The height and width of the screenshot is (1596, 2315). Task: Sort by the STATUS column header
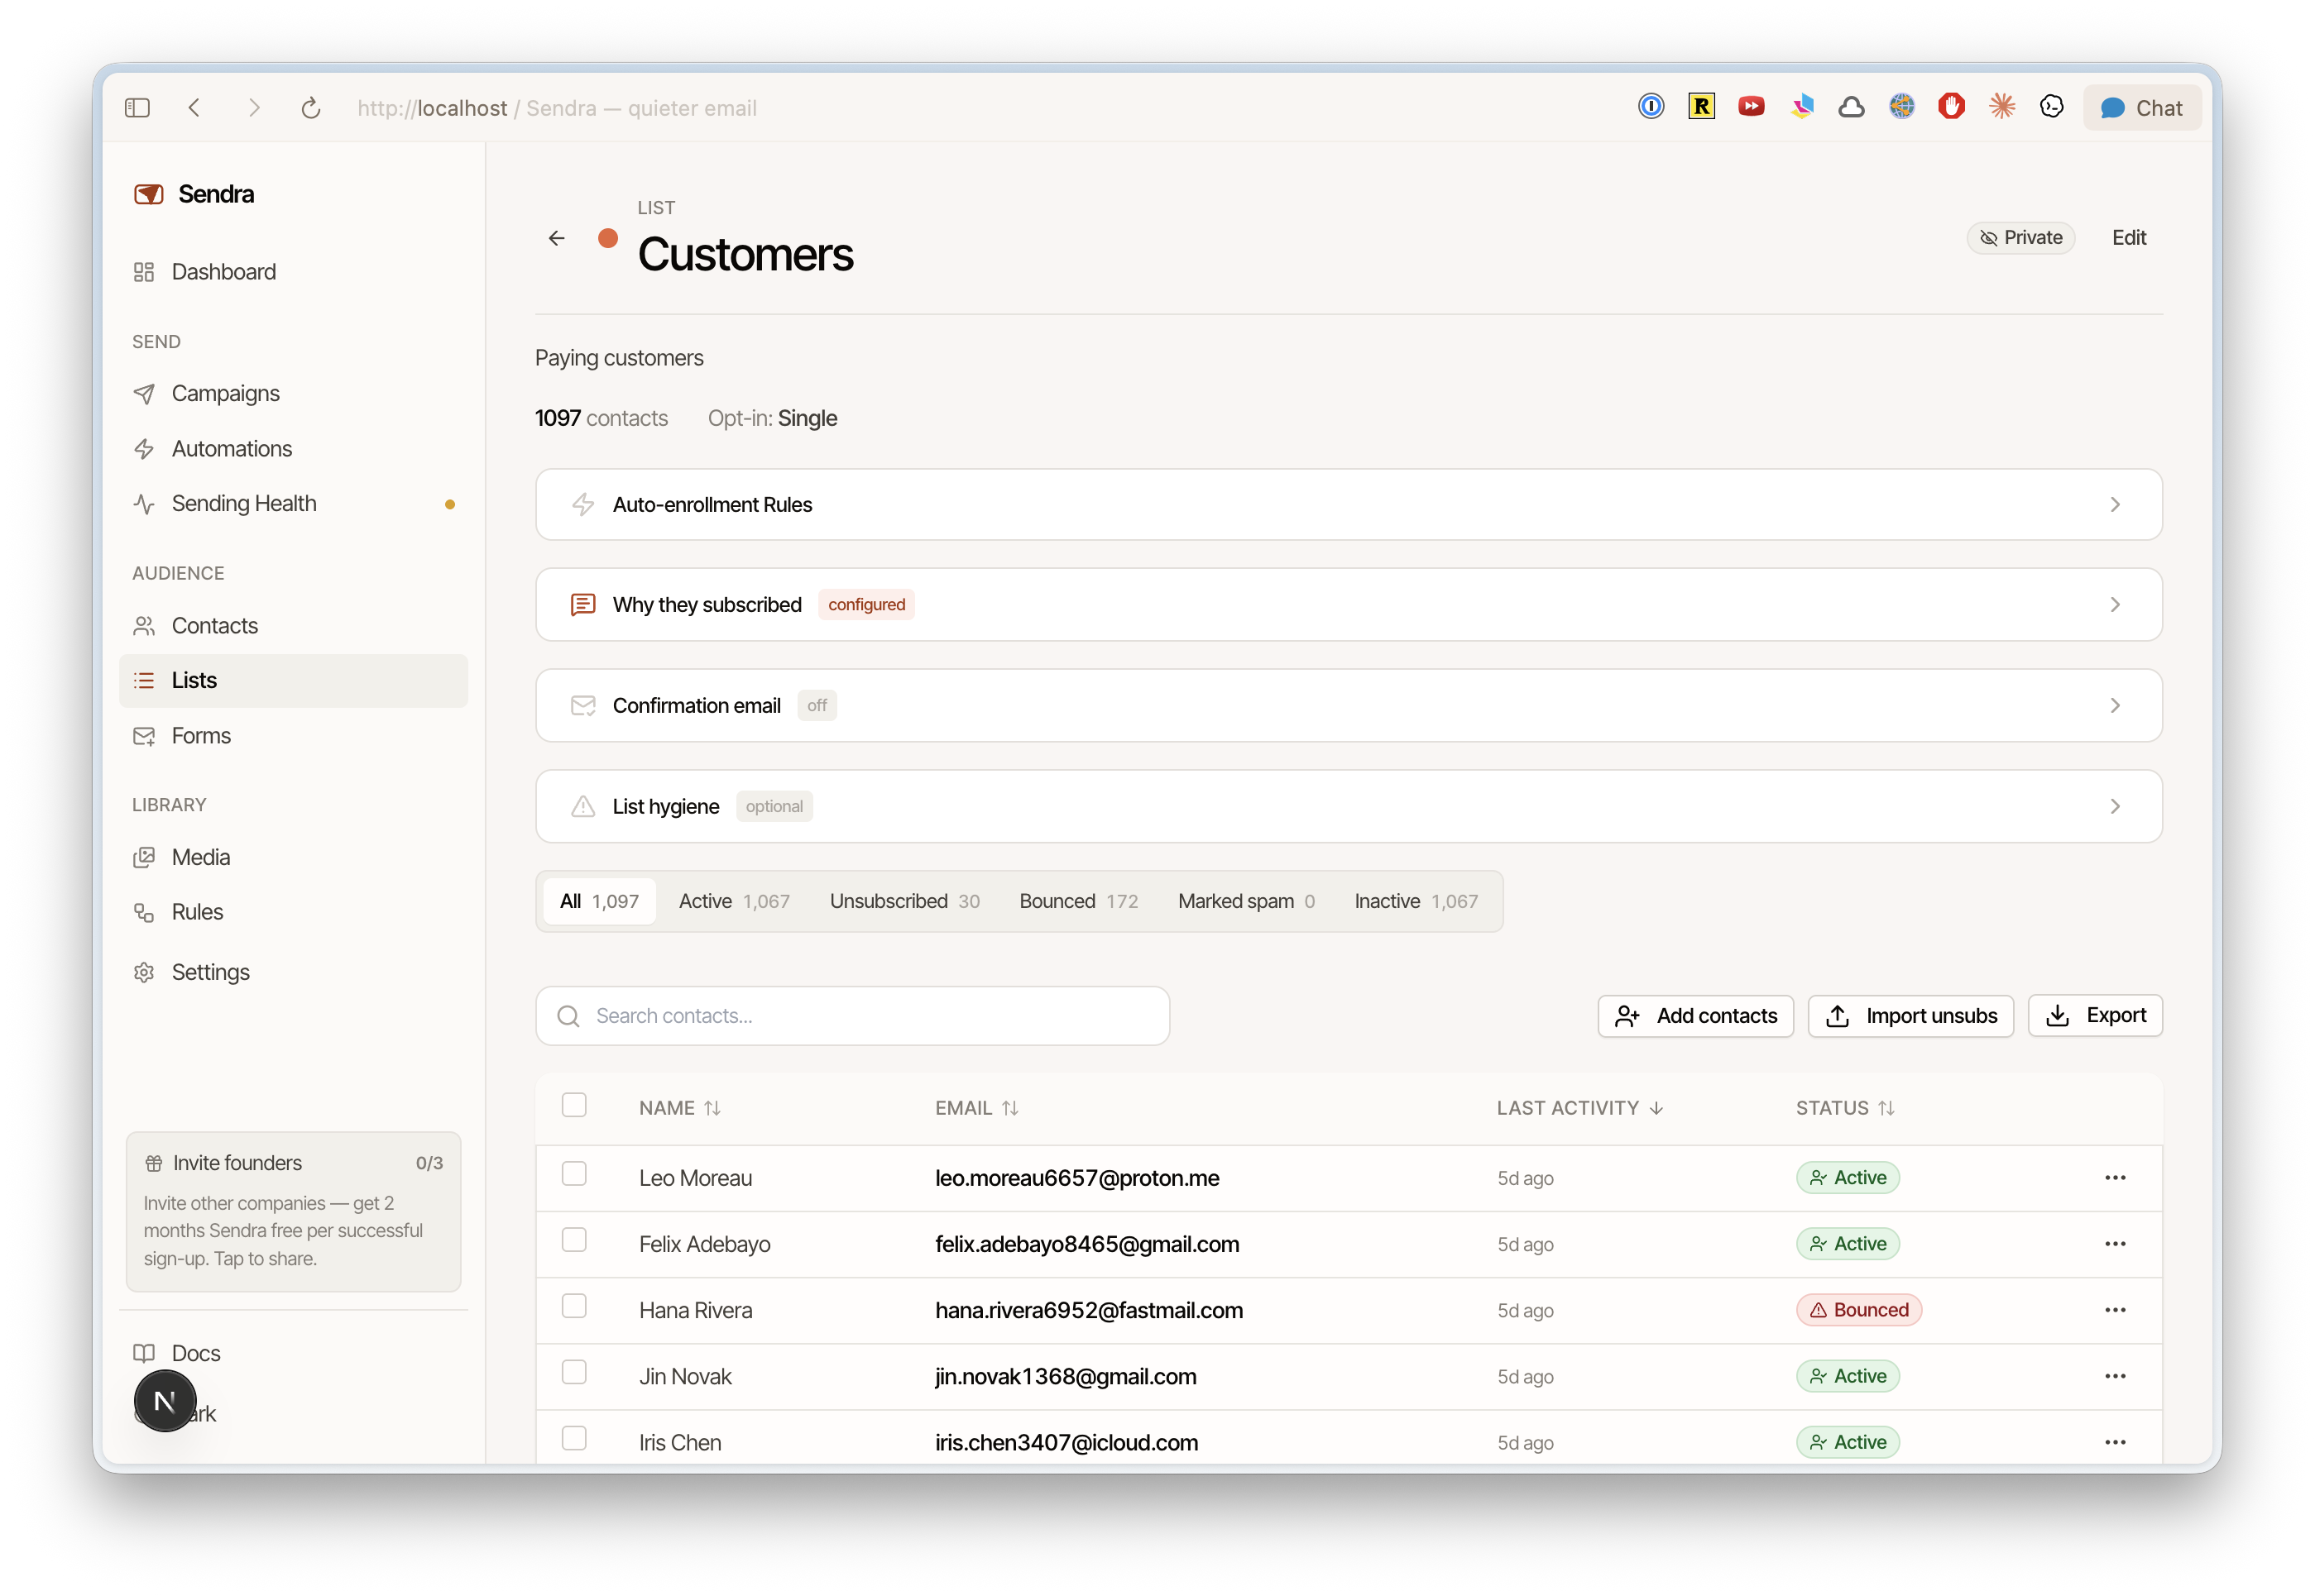pyautogui.click(x=1845, y=1109)
